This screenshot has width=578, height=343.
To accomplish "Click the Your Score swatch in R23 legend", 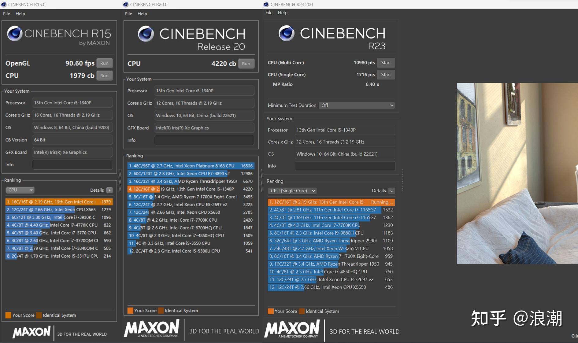I will point(271,311).
